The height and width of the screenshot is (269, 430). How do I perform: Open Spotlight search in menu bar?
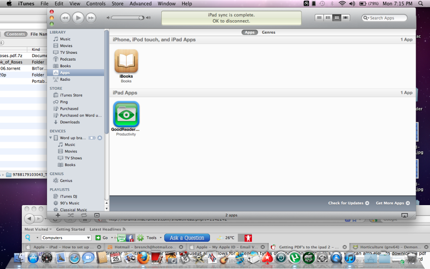click(420, 3)
